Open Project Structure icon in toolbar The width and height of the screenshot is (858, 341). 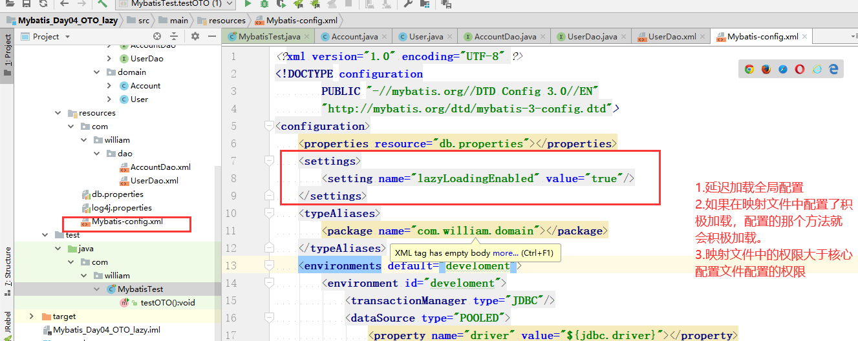click(425, 4)
